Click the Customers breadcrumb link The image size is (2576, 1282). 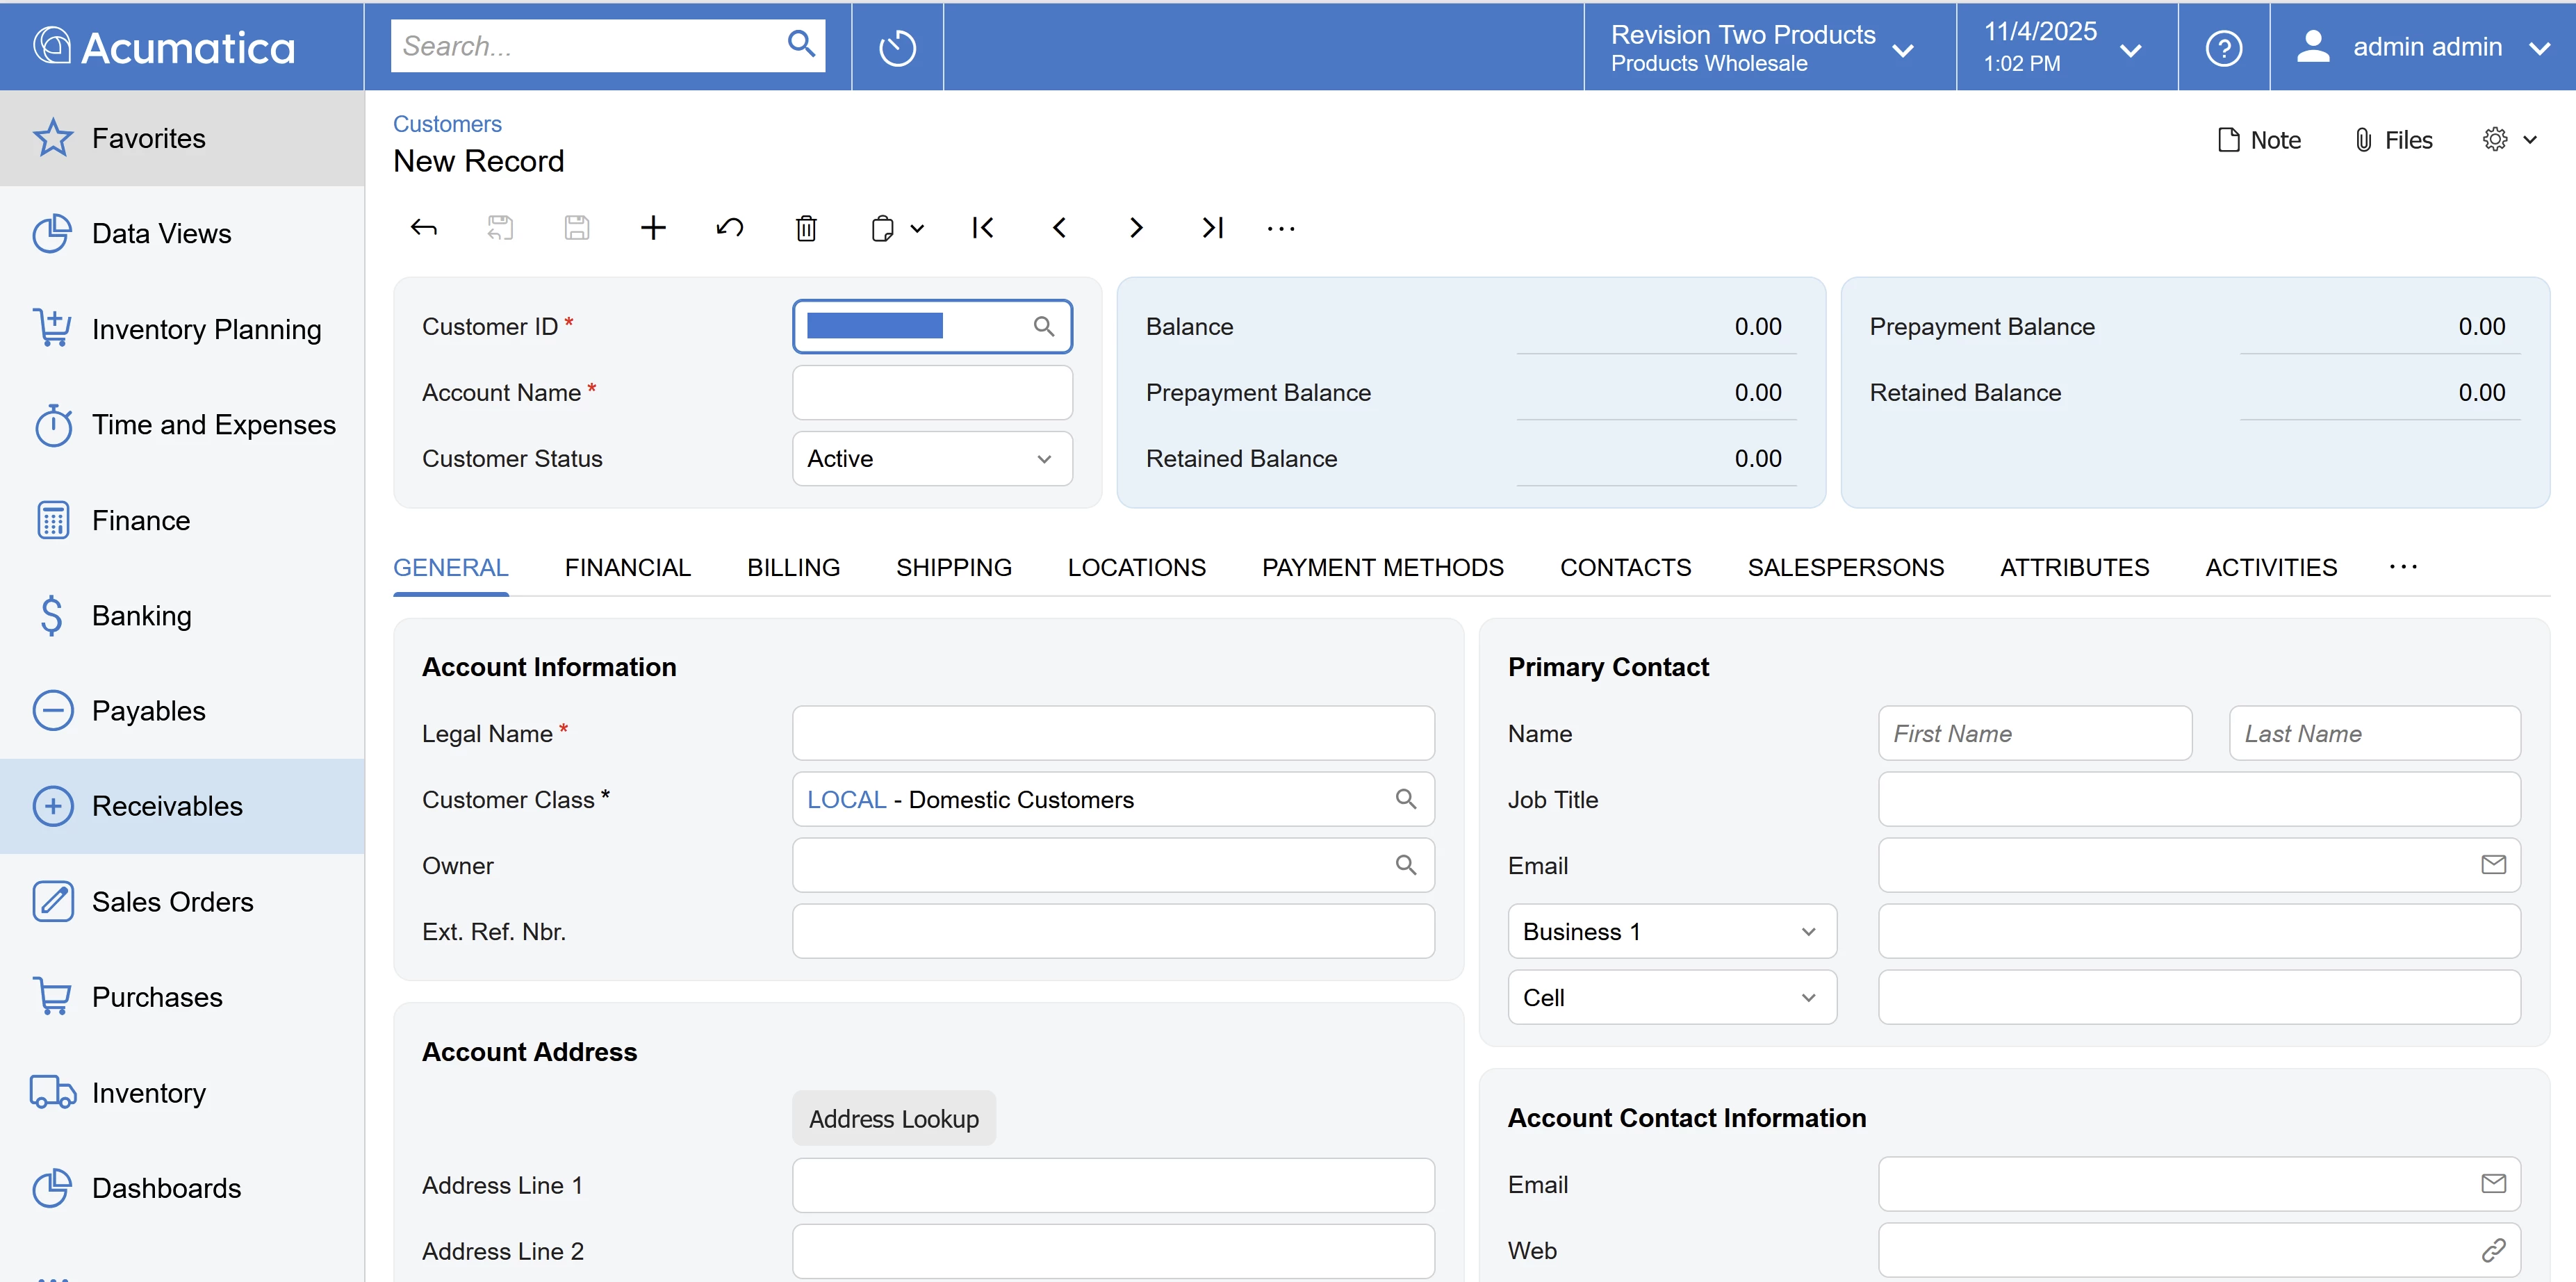pos(447,124)
